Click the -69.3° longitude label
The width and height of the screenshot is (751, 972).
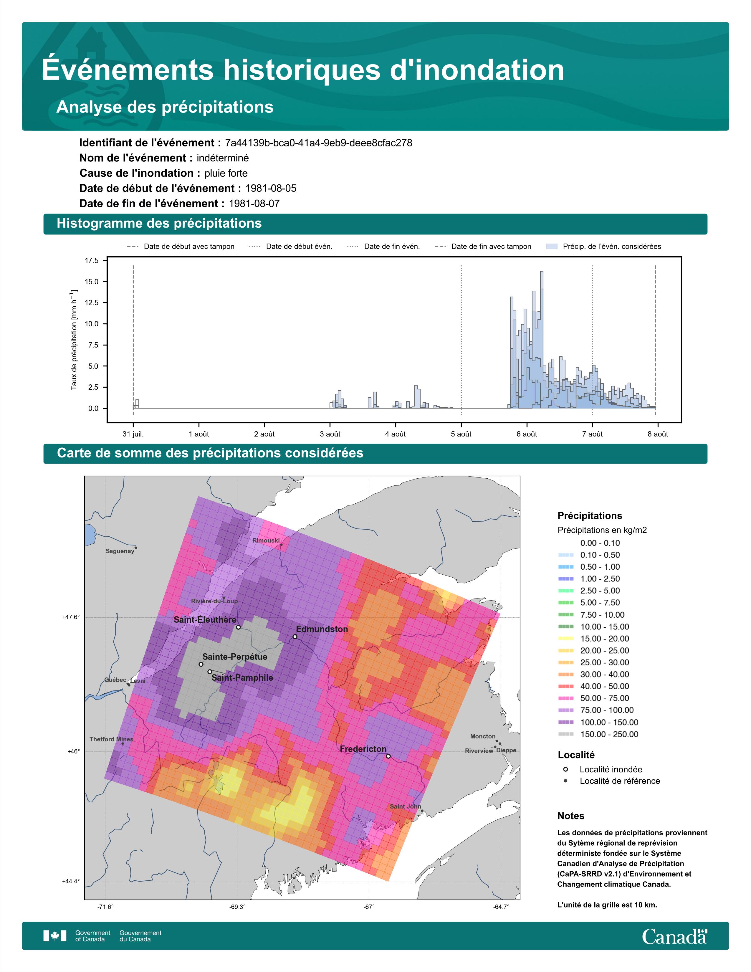point(237,907)
